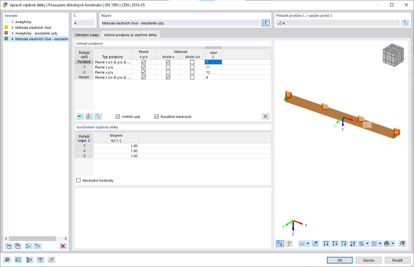The height and width of the screenshot is (267, 414).
Task: Click the pick members cursor icon in Přiřadit
Action: pos(405,23)
